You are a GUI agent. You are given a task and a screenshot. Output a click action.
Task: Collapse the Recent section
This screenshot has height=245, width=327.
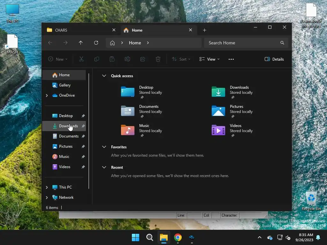(104, 167)
